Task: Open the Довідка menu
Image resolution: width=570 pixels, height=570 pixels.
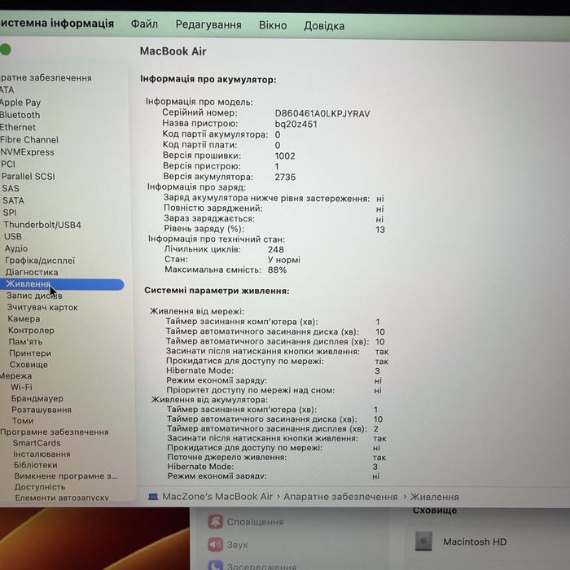Action: 324,26
